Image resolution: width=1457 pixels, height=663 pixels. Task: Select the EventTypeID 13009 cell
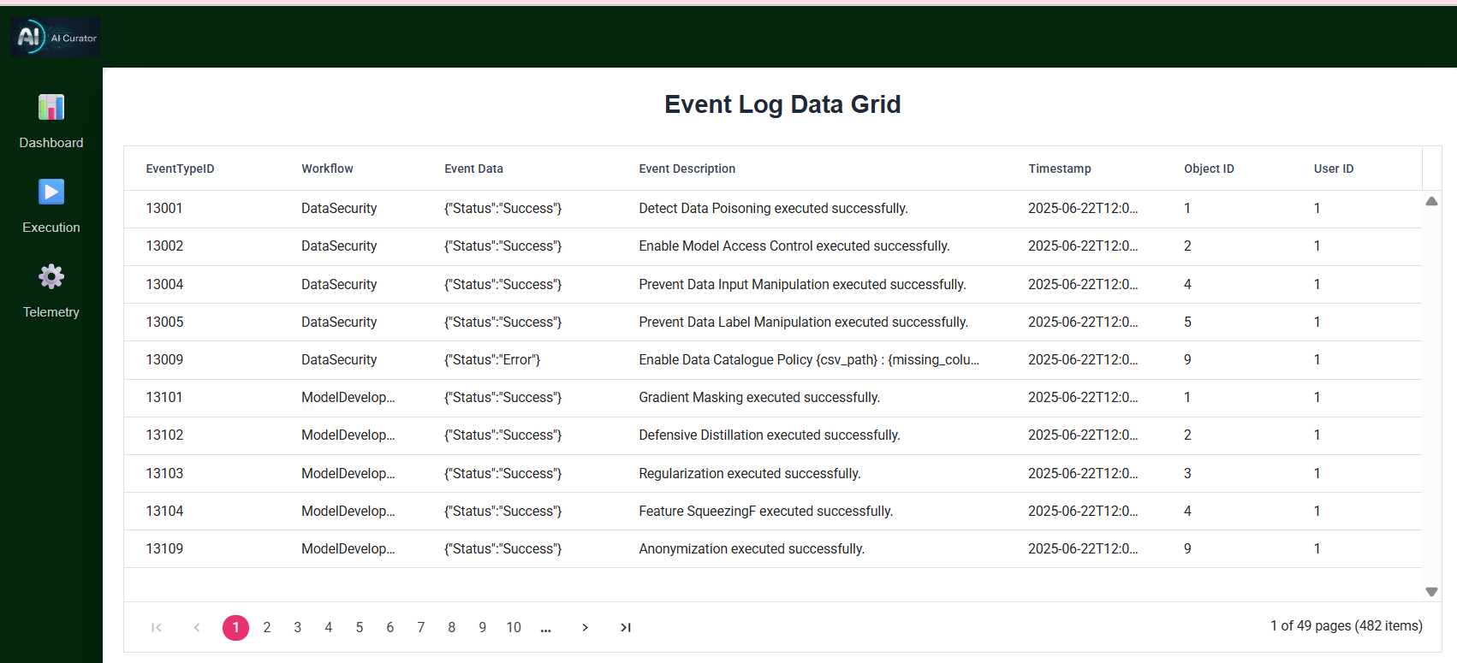coord(164,359)
